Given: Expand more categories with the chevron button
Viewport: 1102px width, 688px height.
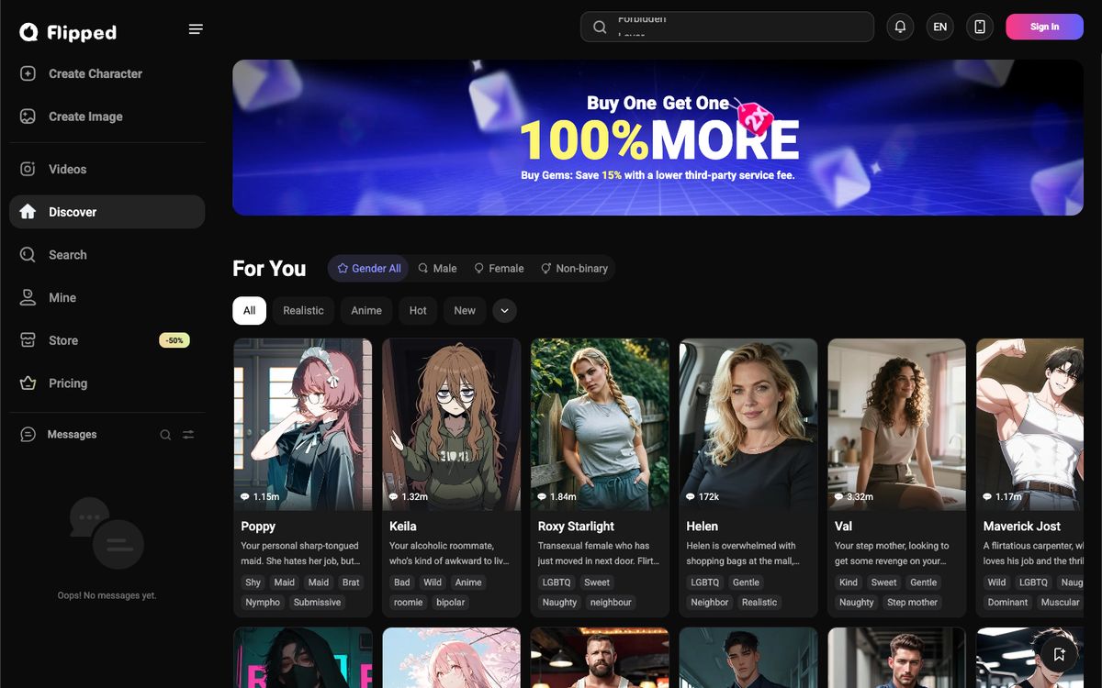Looking at the screenshot, I should coord(504,310).
